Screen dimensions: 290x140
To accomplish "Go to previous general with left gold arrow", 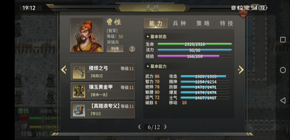I will 64,70.
